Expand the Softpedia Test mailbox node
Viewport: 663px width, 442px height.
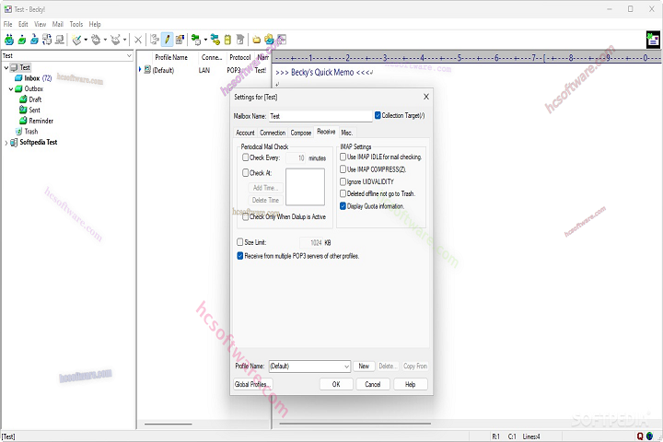click(x=6, y=143)
